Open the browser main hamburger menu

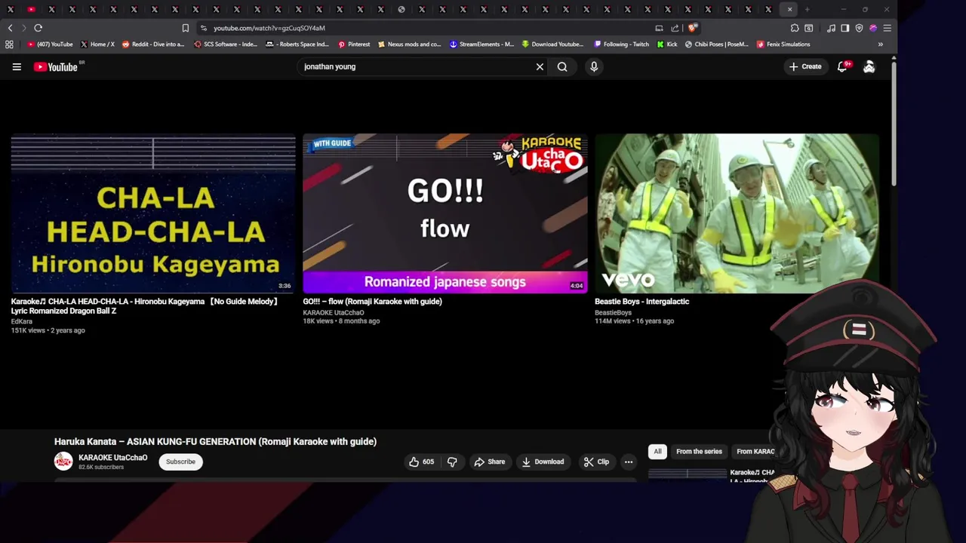[x=888, y=28]
